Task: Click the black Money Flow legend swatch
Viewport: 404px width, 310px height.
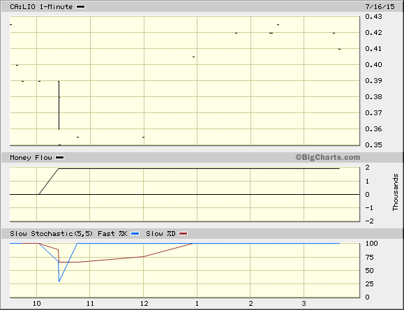Action: pos(60,158)
